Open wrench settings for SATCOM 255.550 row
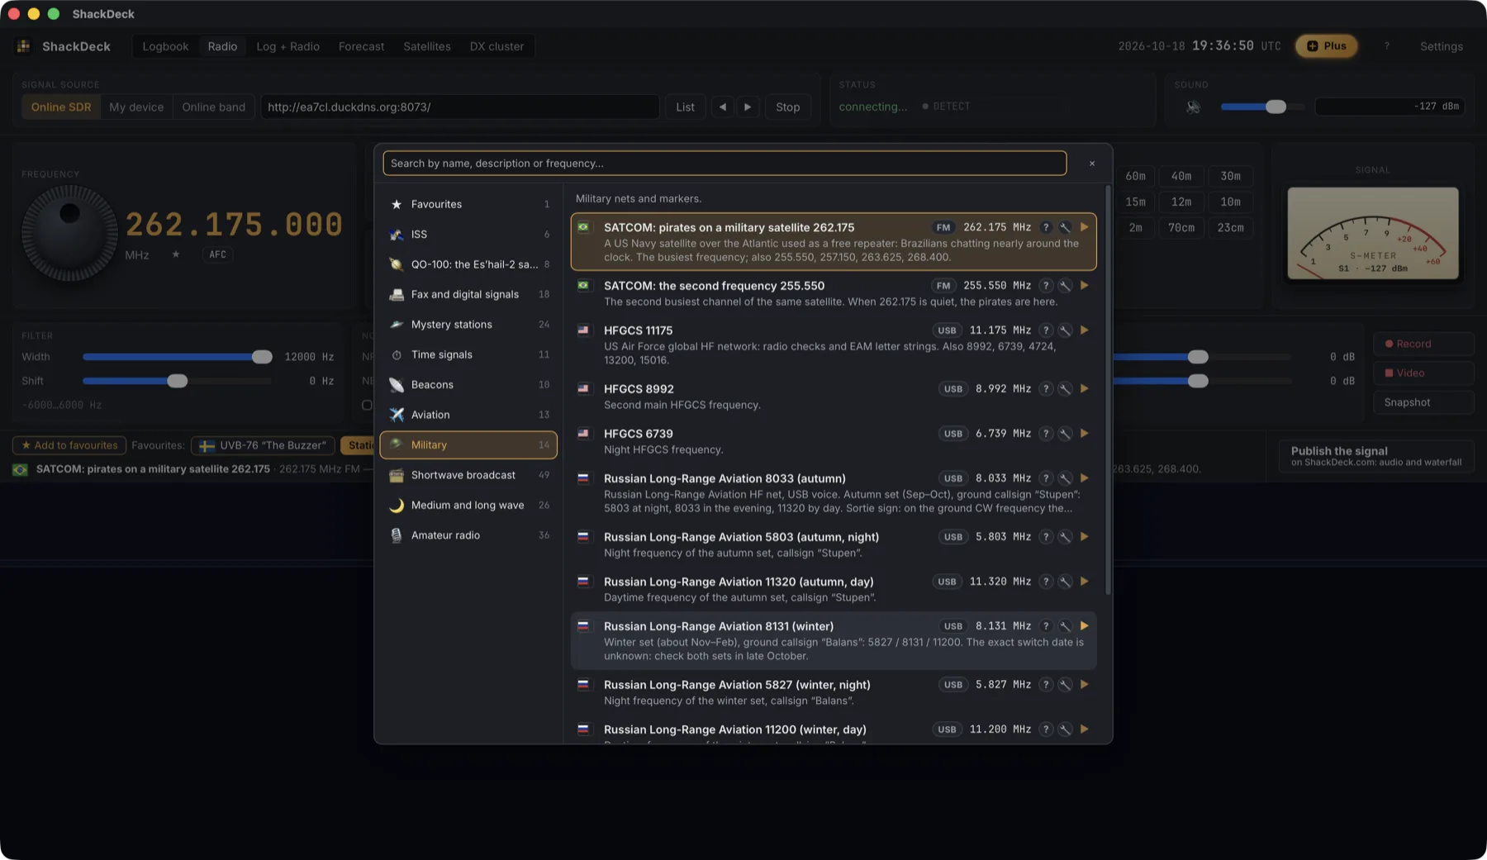Image resolution: width=1487 pixels, height=860 pixels. pyautogui.click(x=1065, y=286)
